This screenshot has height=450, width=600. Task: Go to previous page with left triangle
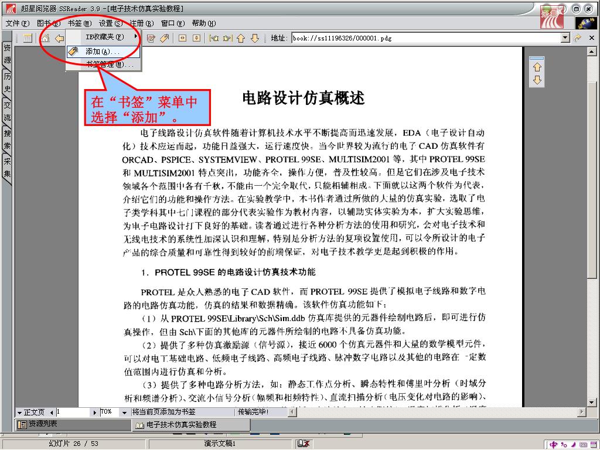coord(52,412)
